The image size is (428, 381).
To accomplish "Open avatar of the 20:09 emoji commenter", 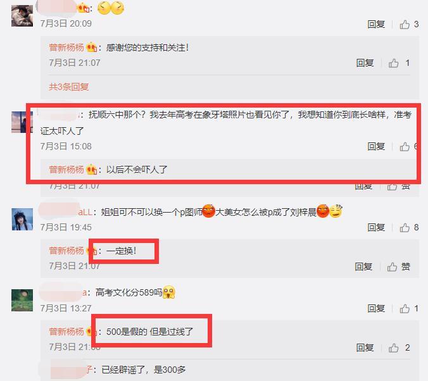I will (22, 16).
